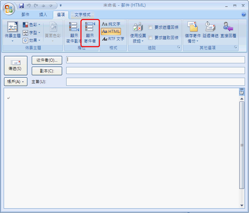Go to previous item arrow

click(x=43, y=6)
